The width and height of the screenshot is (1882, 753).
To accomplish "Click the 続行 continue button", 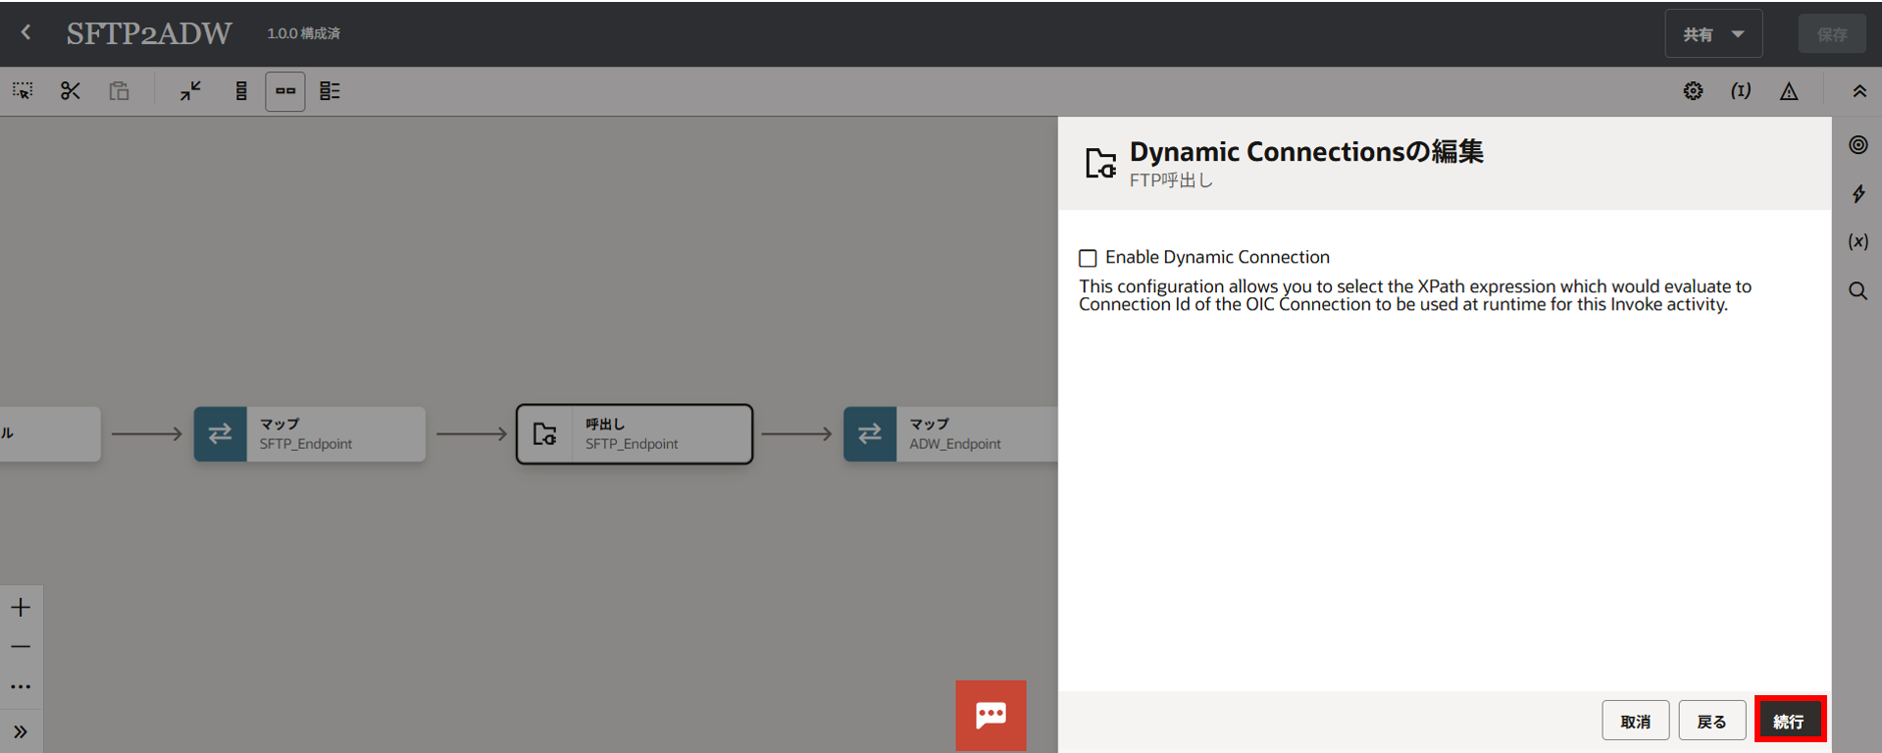I will pyautogui.click(x=1789, y=721).
